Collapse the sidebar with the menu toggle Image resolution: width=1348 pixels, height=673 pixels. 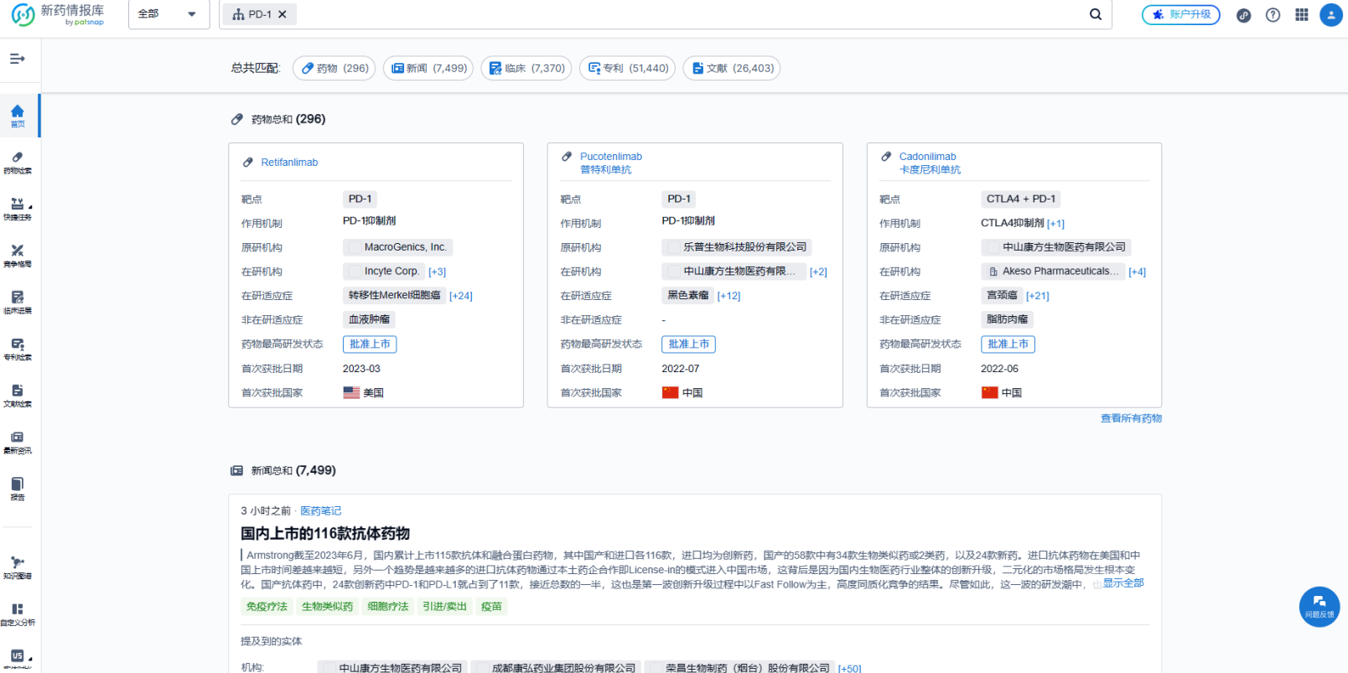18,59
